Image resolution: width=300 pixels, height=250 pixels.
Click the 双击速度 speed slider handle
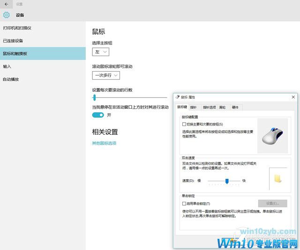227,181
